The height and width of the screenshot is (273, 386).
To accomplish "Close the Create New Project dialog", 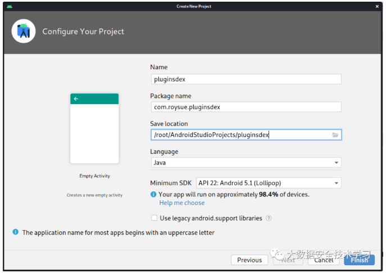I will click(x=376, y=6).
